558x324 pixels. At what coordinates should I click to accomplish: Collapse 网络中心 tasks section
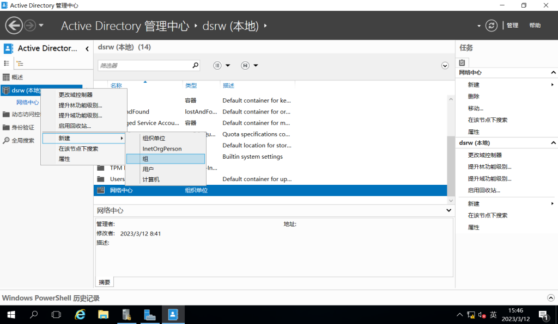pyautogui.click(x=554, y=72)
